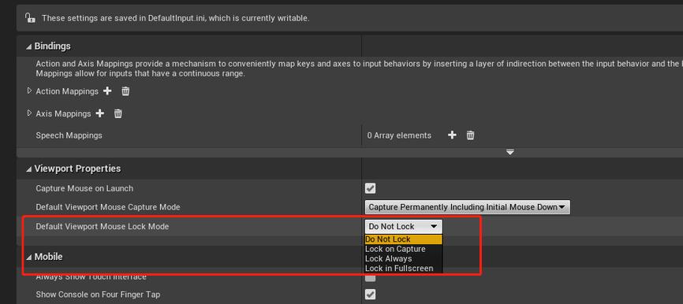Screen dimensions: 683x304
Task: Clear Axis Mappings using the trash icon
Action: tap(118, 113)
